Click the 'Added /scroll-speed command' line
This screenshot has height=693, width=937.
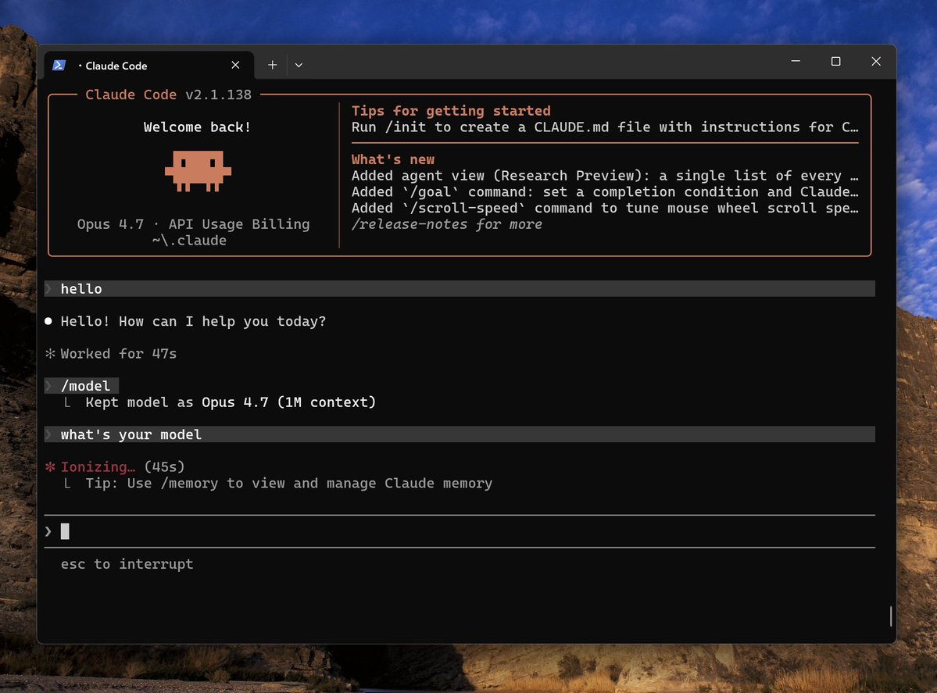point(605,208)
